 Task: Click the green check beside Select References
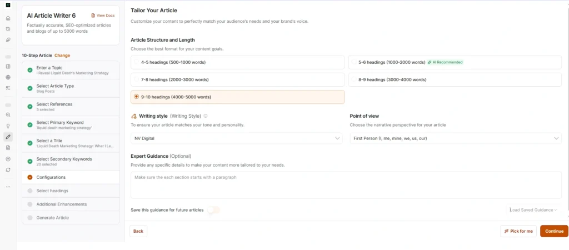pos(30,107)
